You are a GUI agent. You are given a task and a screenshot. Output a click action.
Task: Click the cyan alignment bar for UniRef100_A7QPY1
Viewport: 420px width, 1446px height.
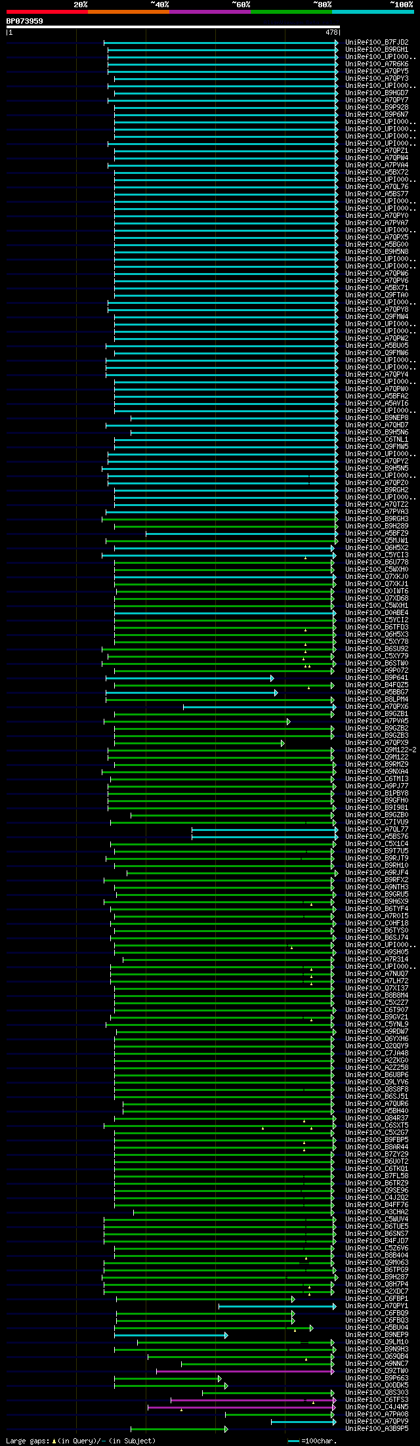point(278,1306)
